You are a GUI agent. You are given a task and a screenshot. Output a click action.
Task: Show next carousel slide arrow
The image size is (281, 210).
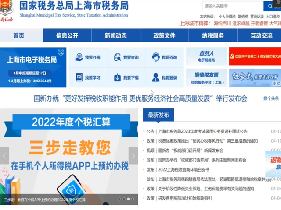(x=133, y=156)
